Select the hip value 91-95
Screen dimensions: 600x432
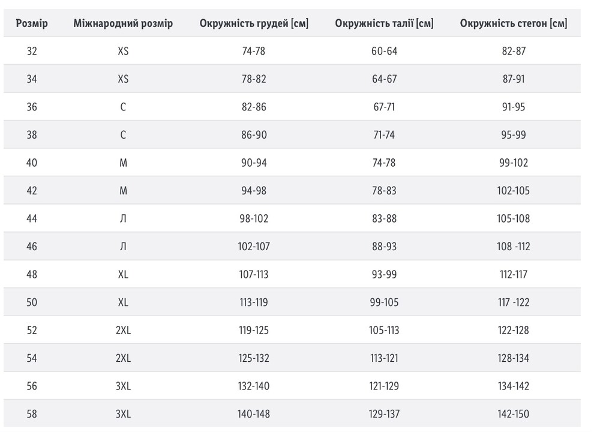(x=514, y=107)
